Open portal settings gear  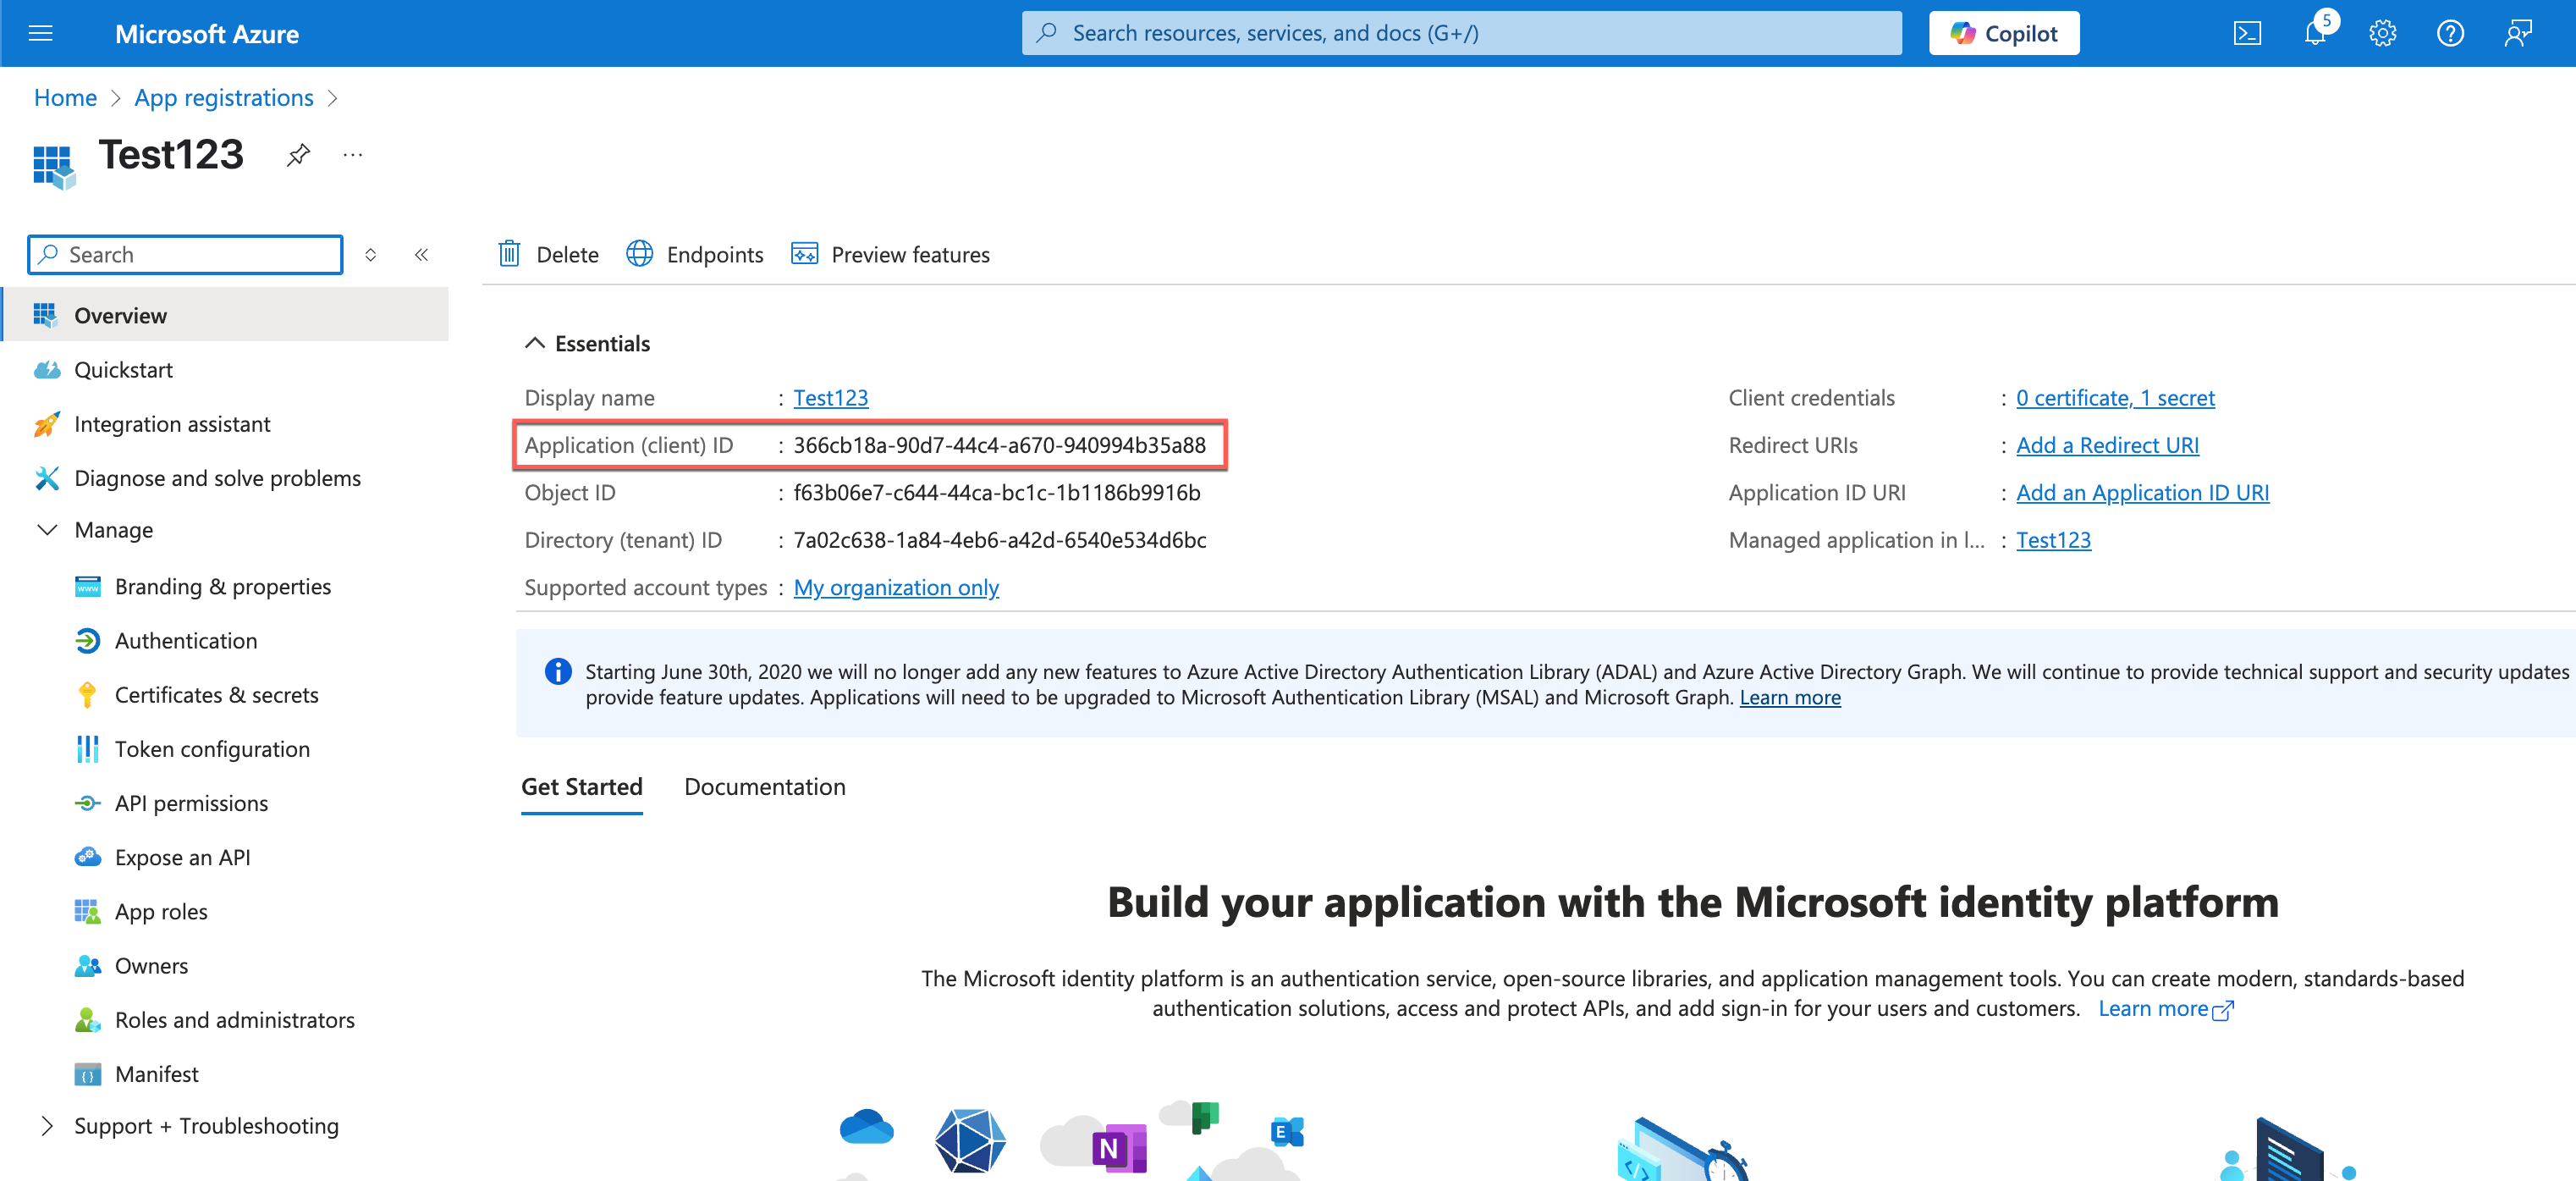pos(2382,33)
